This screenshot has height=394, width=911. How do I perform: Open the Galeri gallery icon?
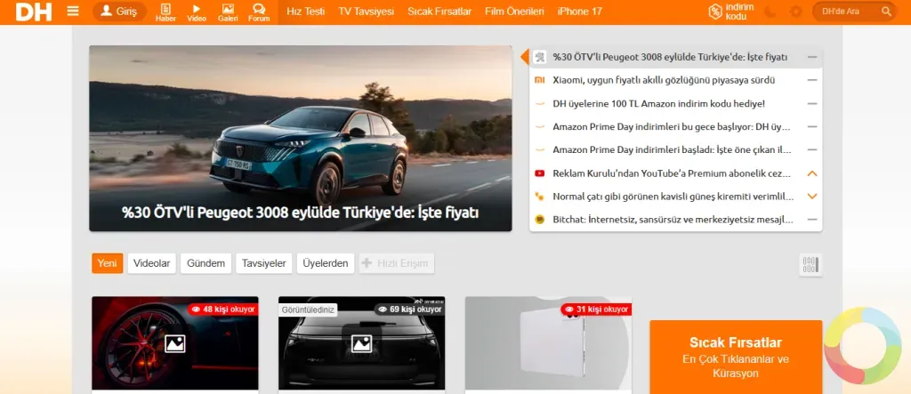click(x=228, y=12)
